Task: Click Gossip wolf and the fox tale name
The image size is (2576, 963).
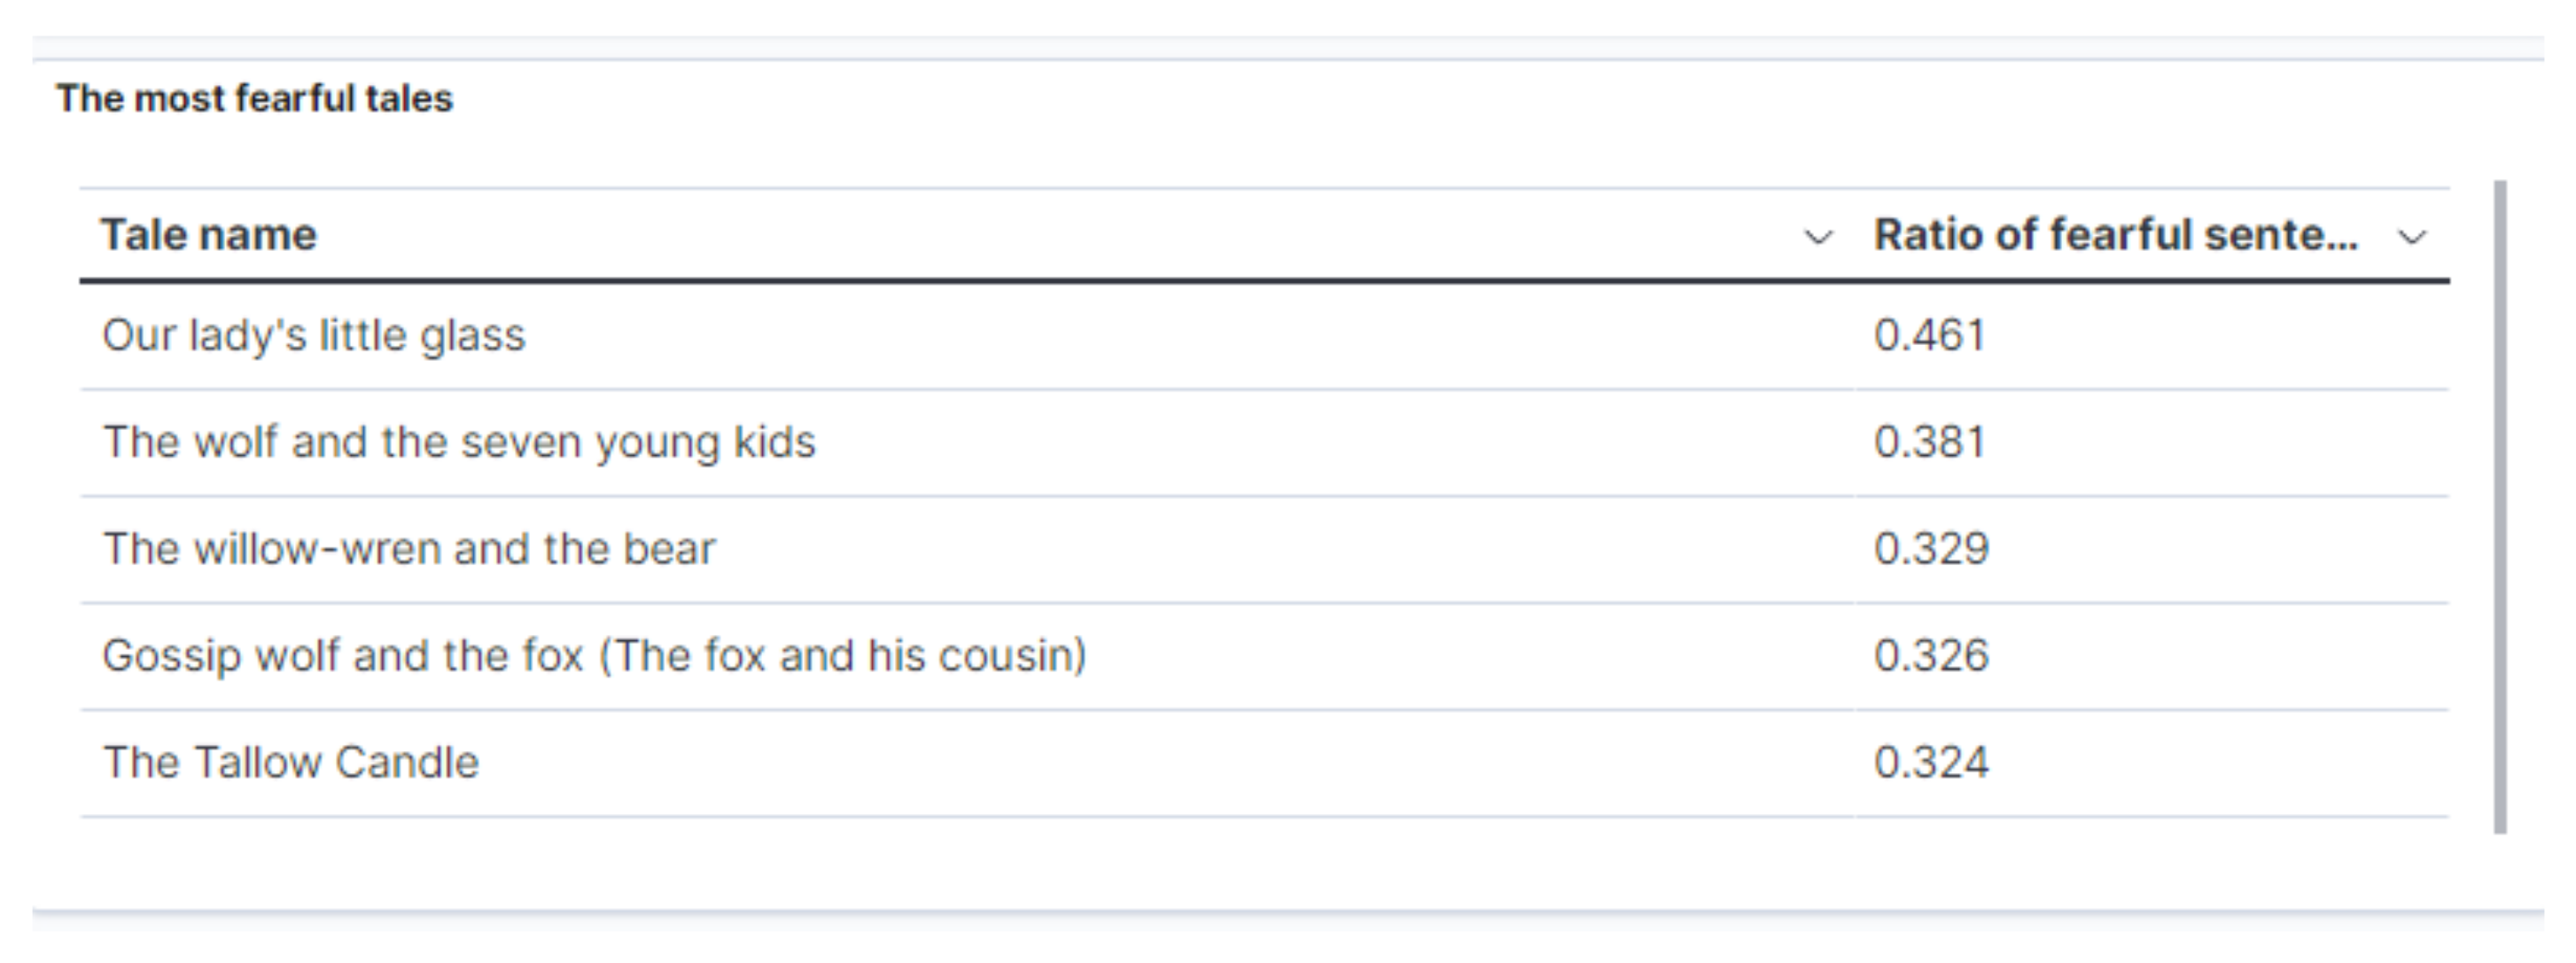Action: coord(594,655)
